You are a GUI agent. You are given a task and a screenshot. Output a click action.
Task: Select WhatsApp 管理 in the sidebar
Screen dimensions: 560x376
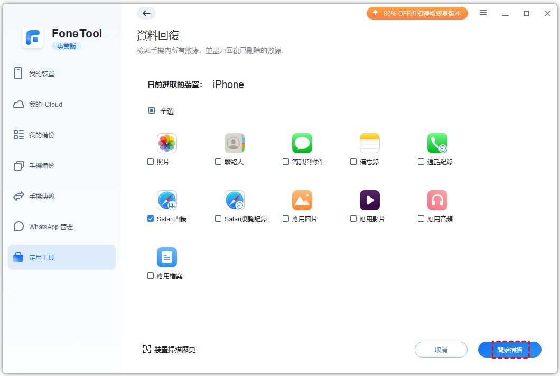pos(51,227)
